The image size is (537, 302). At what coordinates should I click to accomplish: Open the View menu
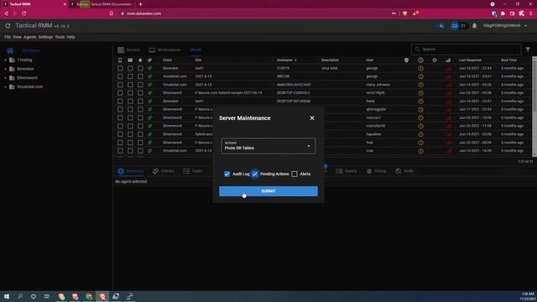[17, 37]
